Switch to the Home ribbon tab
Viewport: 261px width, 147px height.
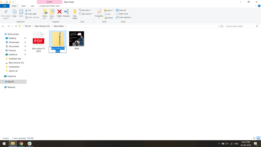coord(14,6)
